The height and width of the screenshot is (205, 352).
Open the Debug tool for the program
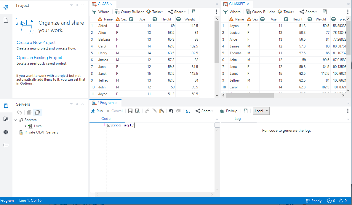coord(228,111)
